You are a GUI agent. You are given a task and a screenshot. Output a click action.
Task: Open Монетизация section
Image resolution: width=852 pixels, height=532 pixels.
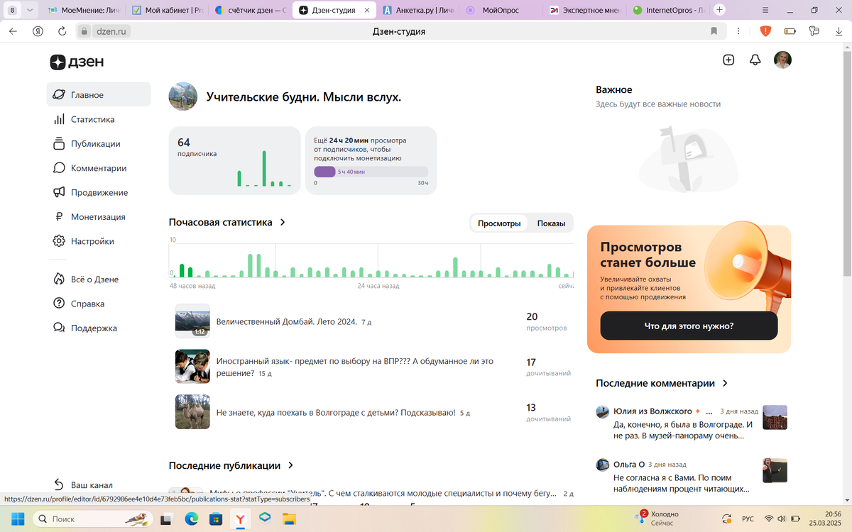[x=99, y=217]
